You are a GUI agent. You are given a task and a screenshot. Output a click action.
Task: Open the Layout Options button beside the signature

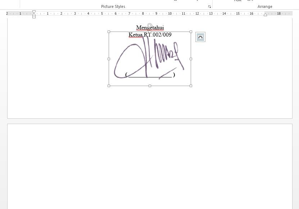(200, 37)
